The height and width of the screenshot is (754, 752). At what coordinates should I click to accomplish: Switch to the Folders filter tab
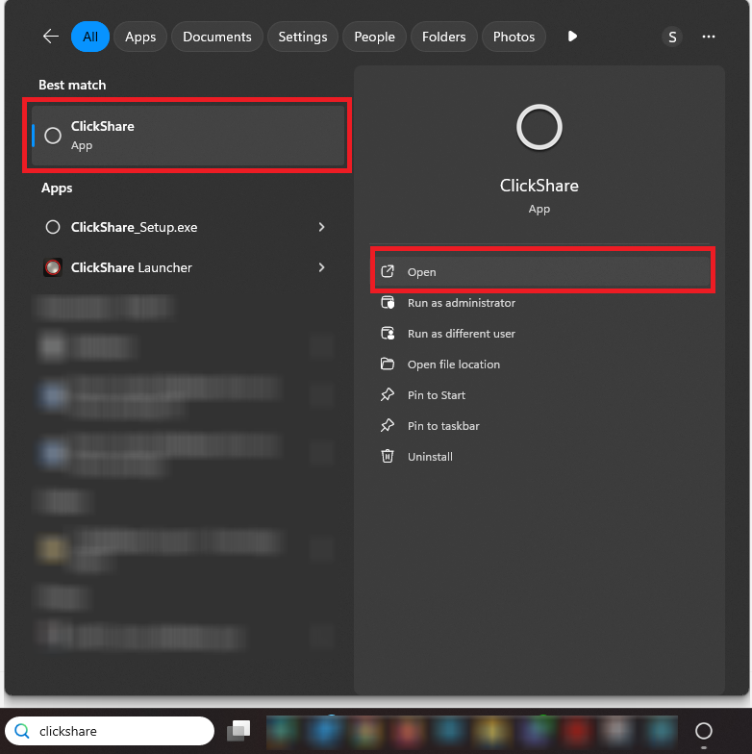tap(444, 37)
